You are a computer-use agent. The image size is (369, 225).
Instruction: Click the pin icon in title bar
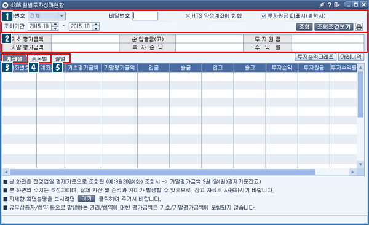coord(322,5)
